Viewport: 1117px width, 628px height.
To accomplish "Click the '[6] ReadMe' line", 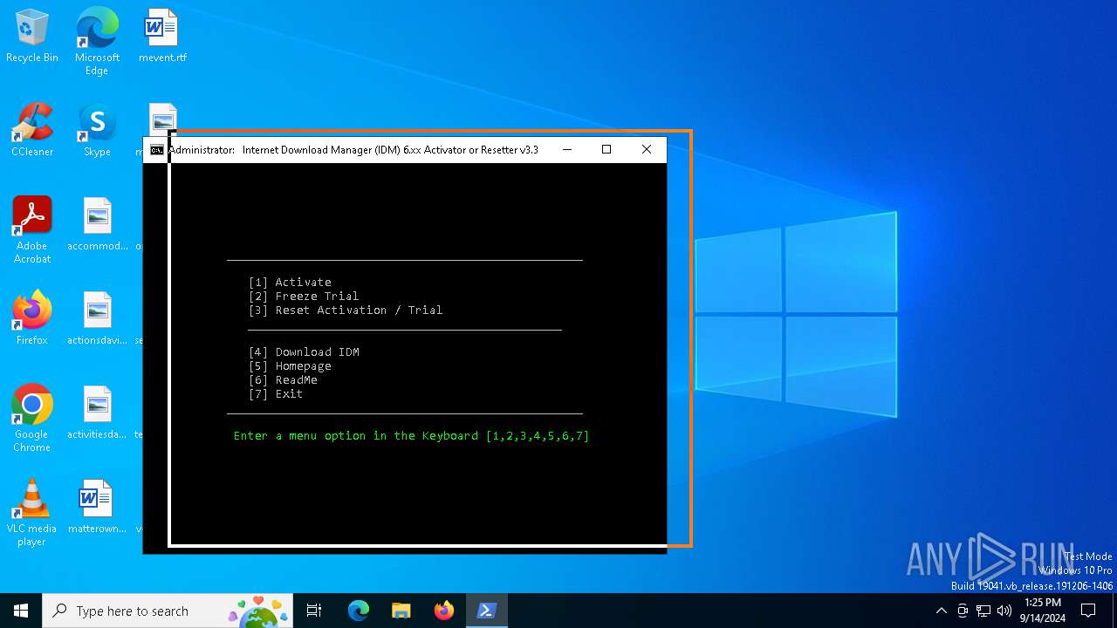I will click(x=283, y=379).
